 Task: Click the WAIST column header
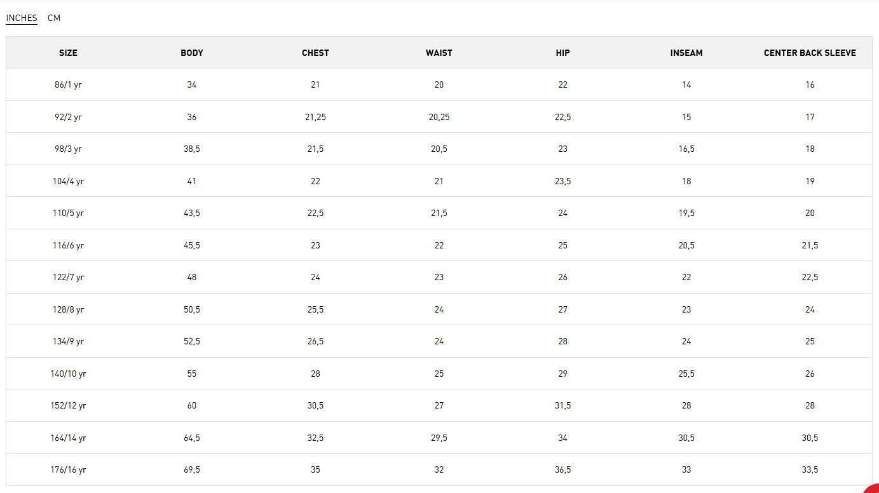tap(439, 53)
